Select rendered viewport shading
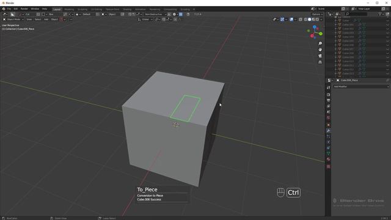This screenshot has height=220, width=391. [x=317, y=19]
